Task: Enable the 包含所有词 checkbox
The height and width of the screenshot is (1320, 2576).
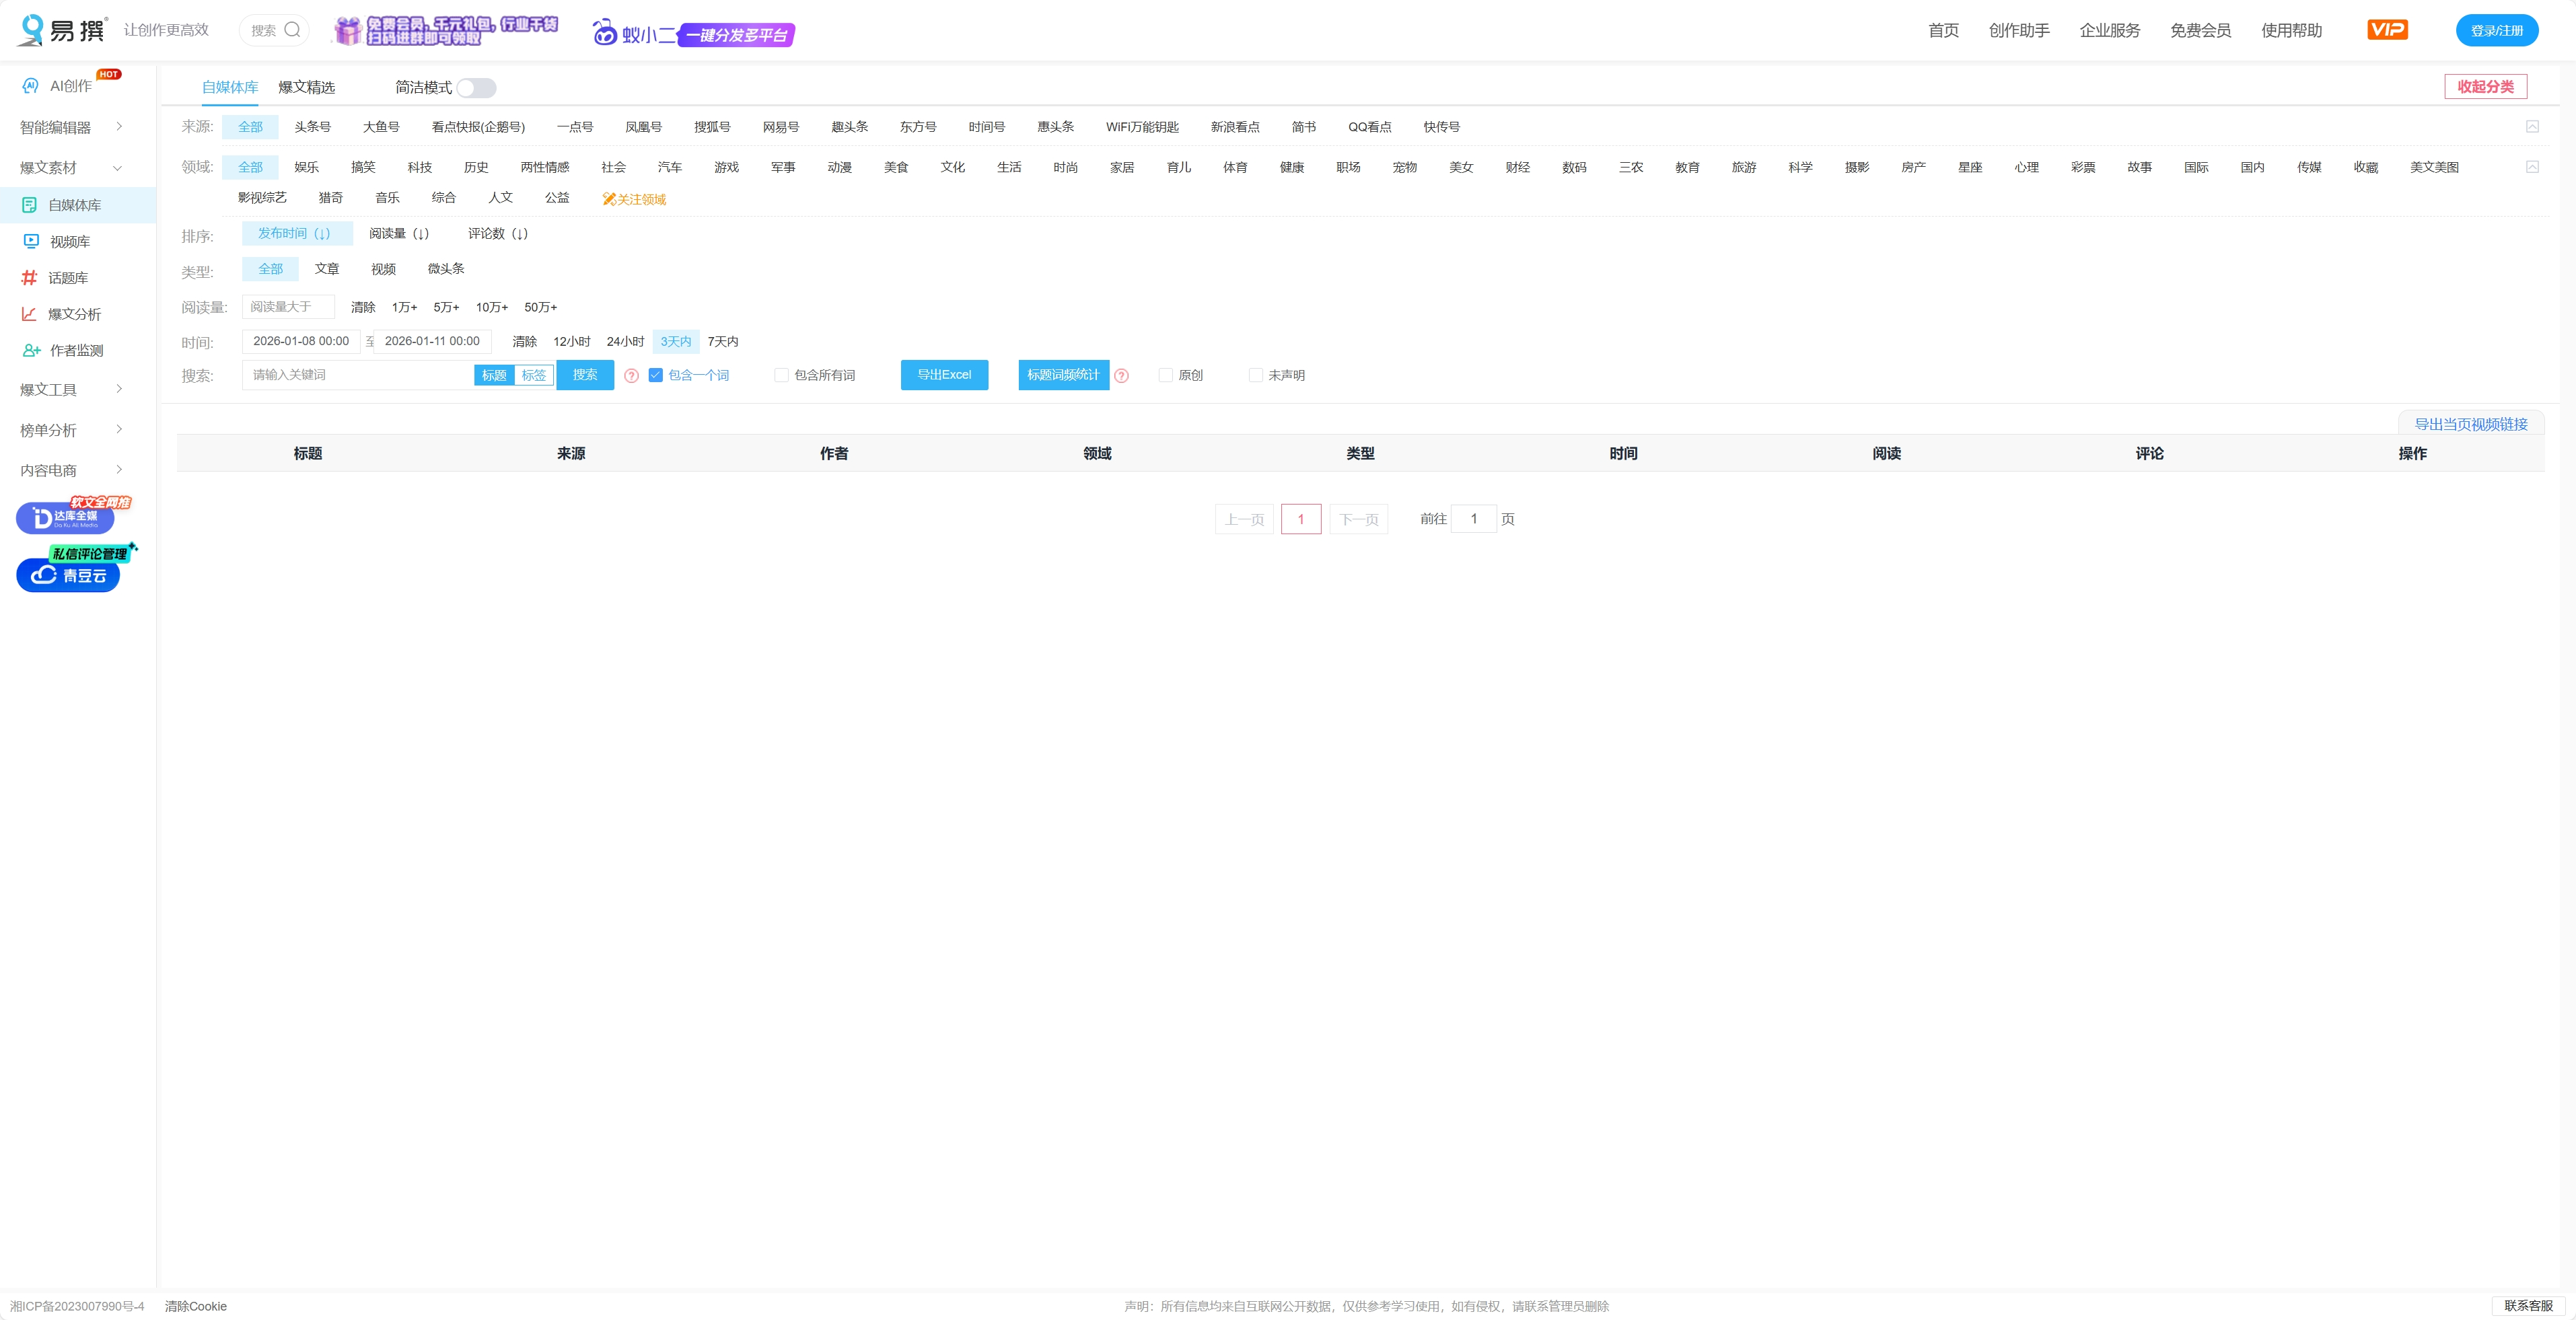Action: click(x=781, y=375)
